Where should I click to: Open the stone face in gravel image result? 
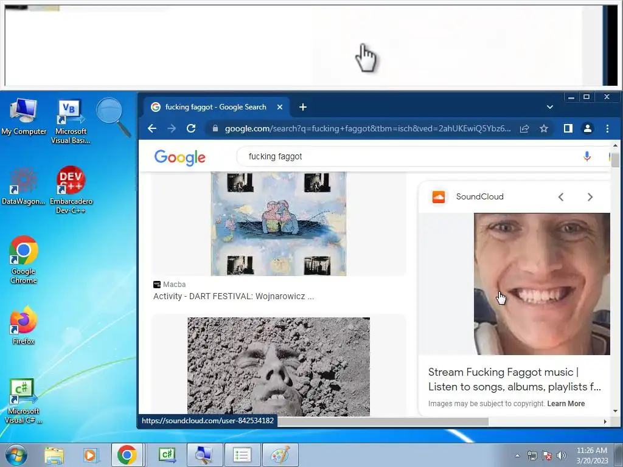[279, 367]
